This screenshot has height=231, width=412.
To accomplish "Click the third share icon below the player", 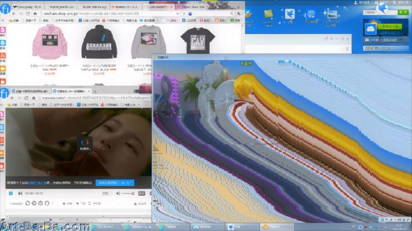I will coord(40,203).
